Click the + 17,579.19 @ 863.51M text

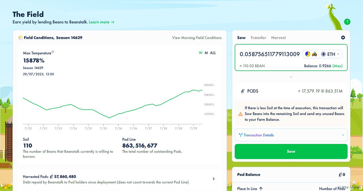(x=320, y=91)
